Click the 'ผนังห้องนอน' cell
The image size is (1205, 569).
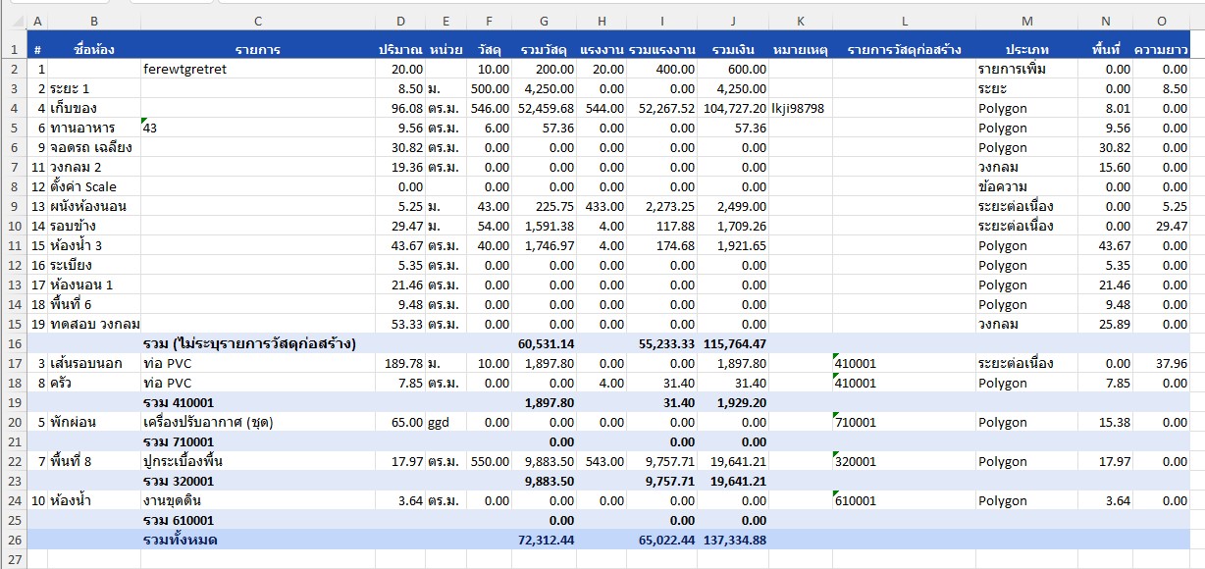click(94, 206)
